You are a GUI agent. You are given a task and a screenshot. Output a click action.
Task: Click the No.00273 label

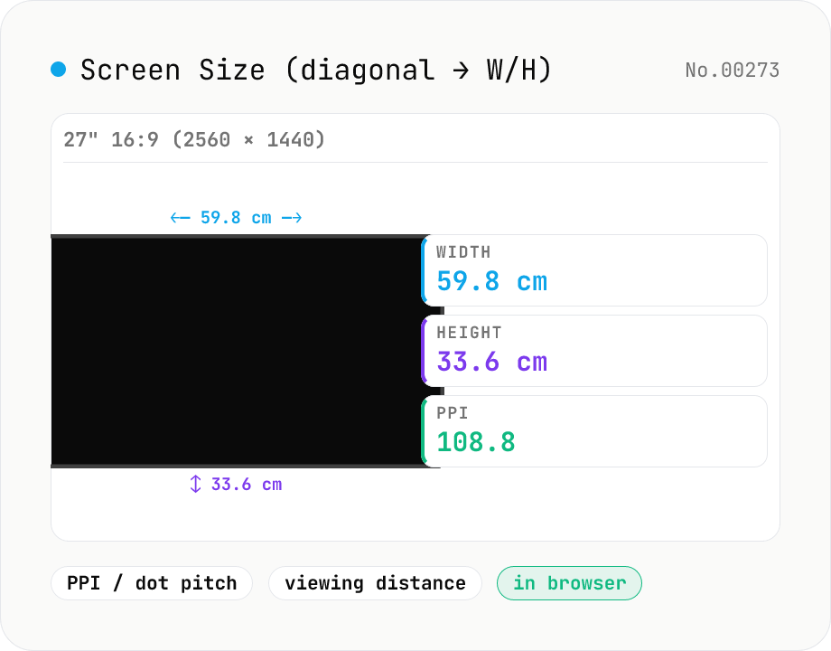pos(733,70)
